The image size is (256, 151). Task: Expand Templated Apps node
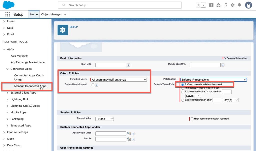pyautogui.click(x=7, y=125)
